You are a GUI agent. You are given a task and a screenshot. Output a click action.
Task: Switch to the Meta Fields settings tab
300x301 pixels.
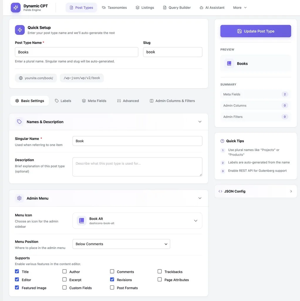[x=94, y=101]
